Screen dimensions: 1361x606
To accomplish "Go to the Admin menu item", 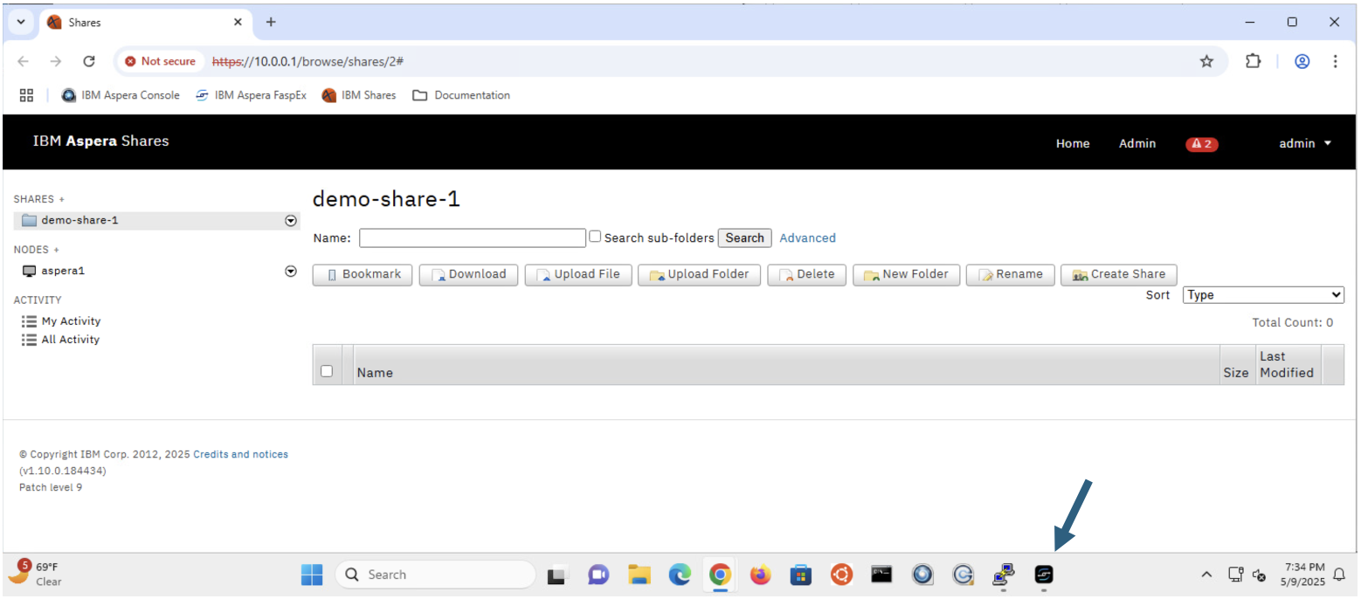I will [1137, 144].
